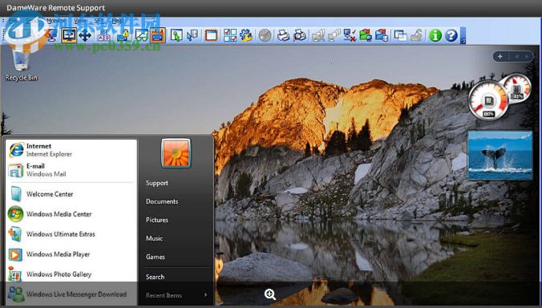The width and height of the screenshot is (542, 308).
Task: Click the grayed padlock keyboard icon
Action: click(x=416, y=35)
